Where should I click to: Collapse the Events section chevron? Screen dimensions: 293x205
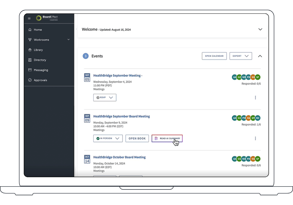coord(260,56)
